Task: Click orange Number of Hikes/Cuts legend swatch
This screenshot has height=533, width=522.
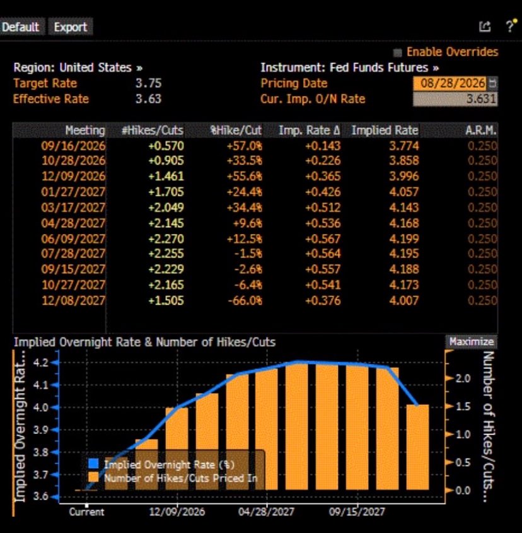Action: point(93,477)
